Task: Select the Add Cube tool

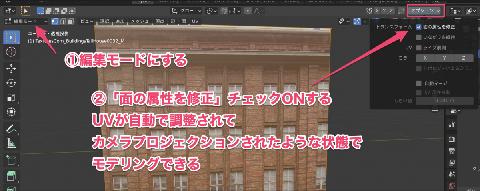Action: coord(11,159)
